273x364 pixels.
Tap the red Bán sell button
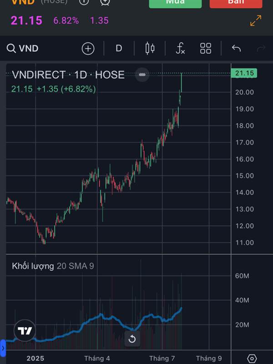coord(236,3)
